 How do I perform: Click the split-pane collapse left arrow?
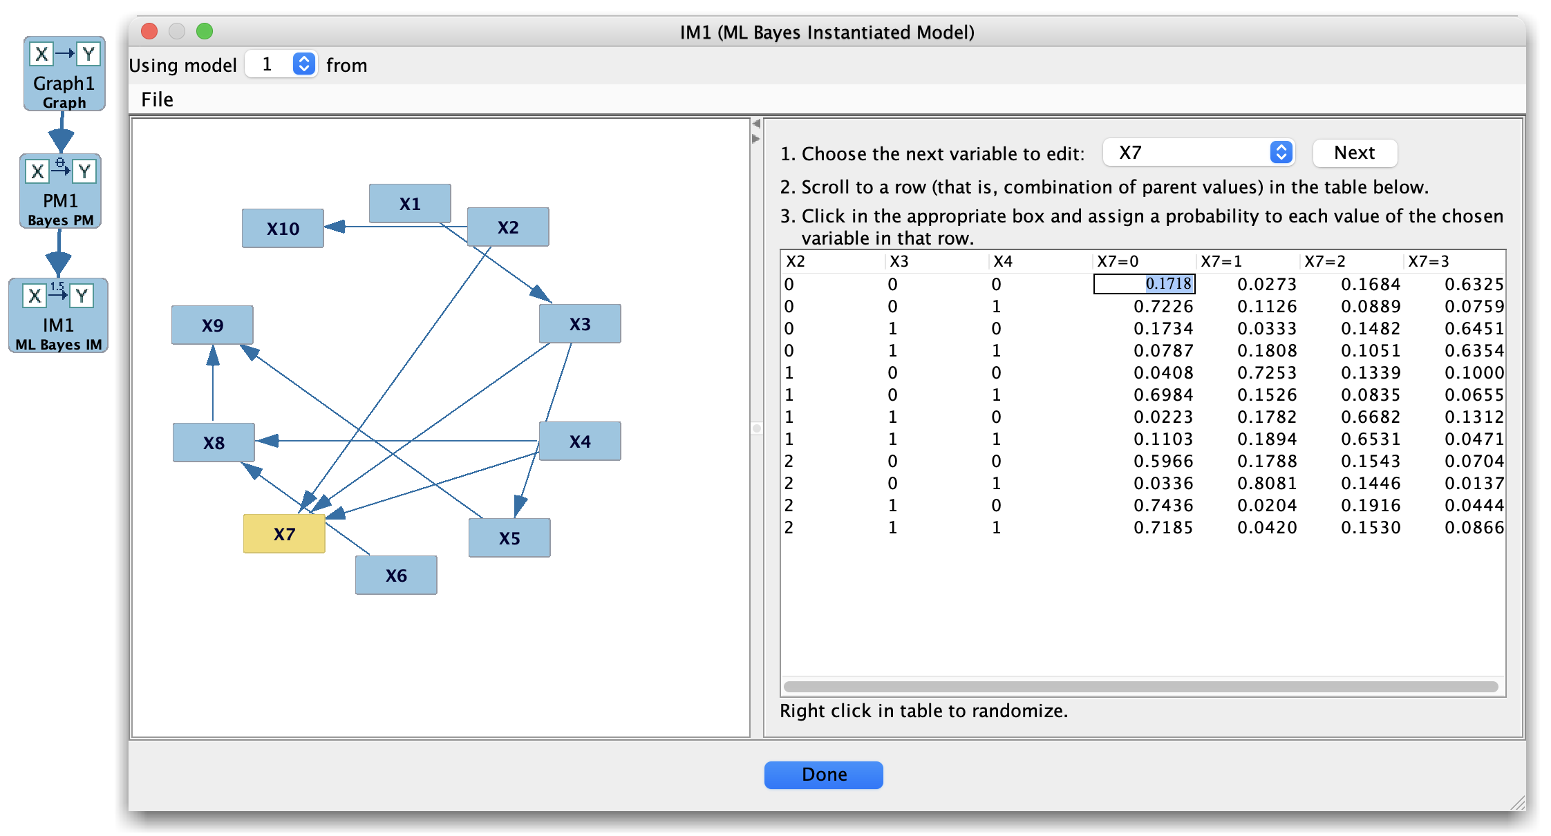click(x=756, y=124)
